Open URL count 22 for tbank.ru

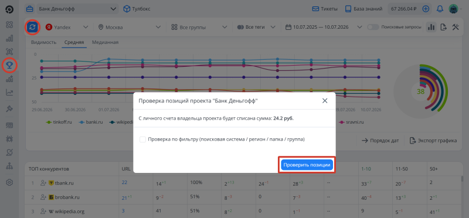(x=124, y=182)
